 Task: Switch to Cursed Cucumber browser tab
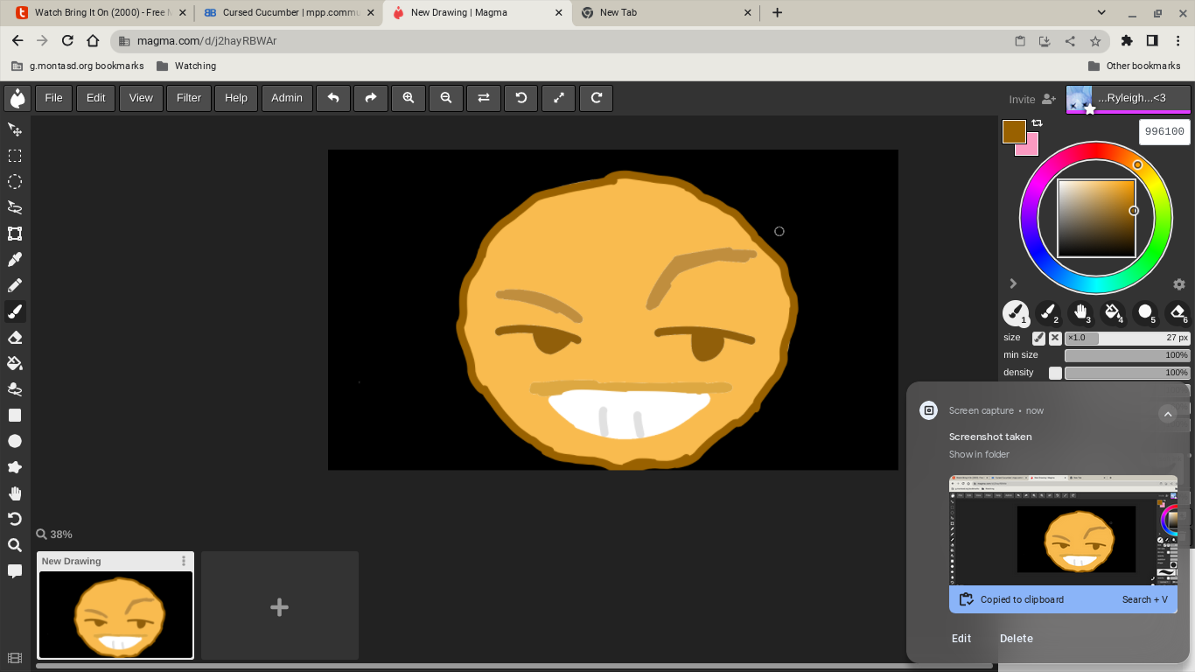[289, 12]
